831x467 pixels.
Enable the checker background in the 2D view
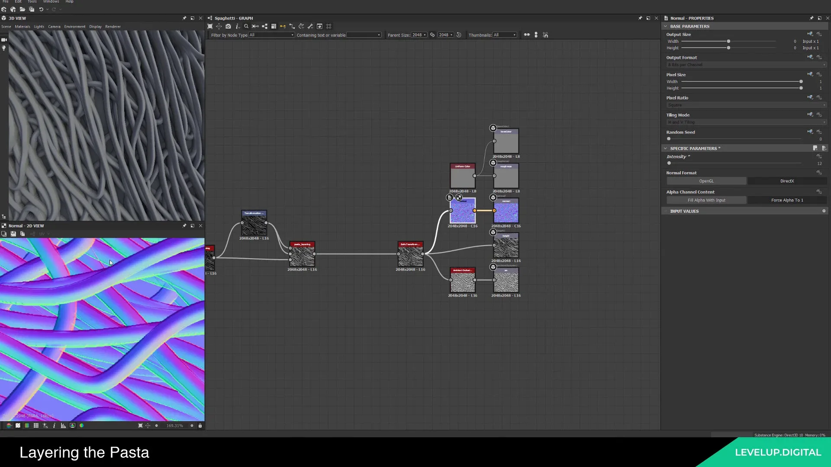pyautogui.click(x=18, y=425)
